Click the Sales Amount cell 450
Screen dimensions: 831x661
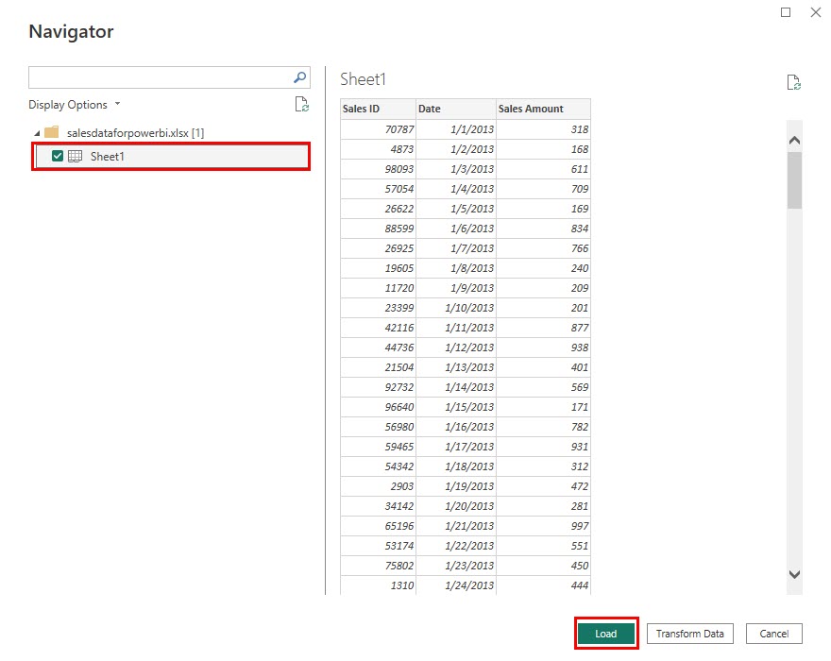pyautogui.click(x=543, y=566)
